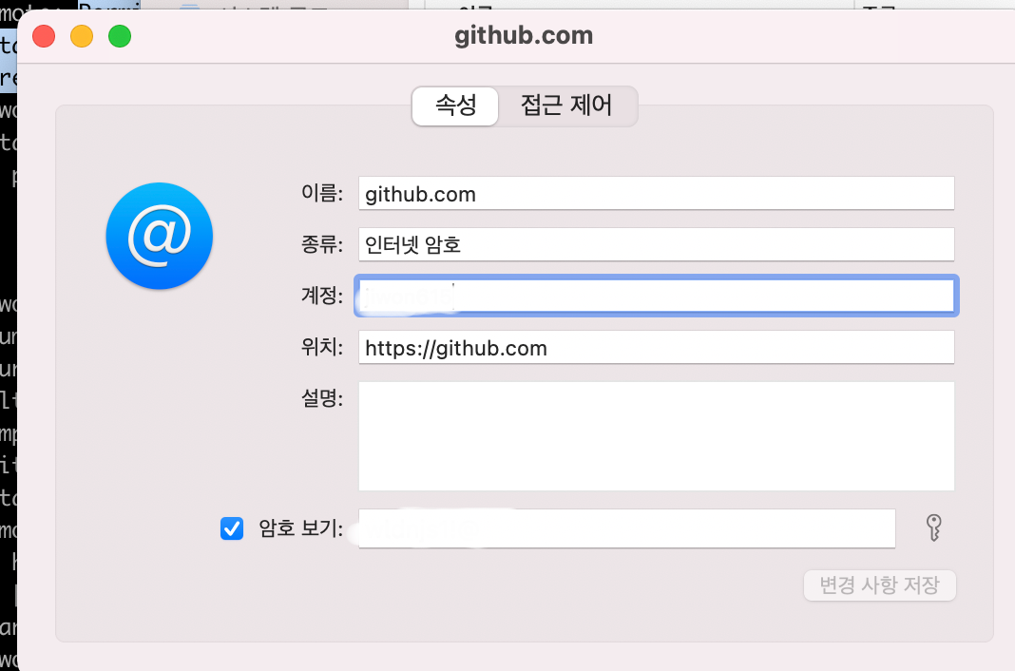Click the 위치 field with https://github.com
The height and width of the screenshot is (671, 1015).
(x=657, y=348)
